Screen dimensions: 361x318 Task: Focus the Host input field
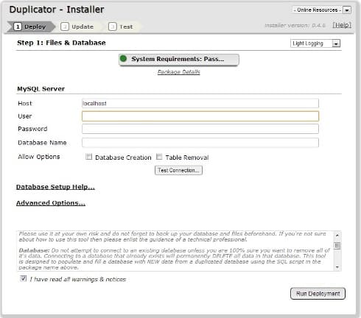pyautogui.click(x=200, y=103)
